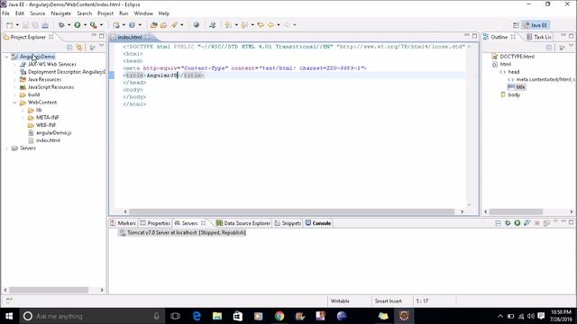This screenshot has width=577, height=324.
Task: Click the Previous Annotation toolbar icon
Action: 244,25
